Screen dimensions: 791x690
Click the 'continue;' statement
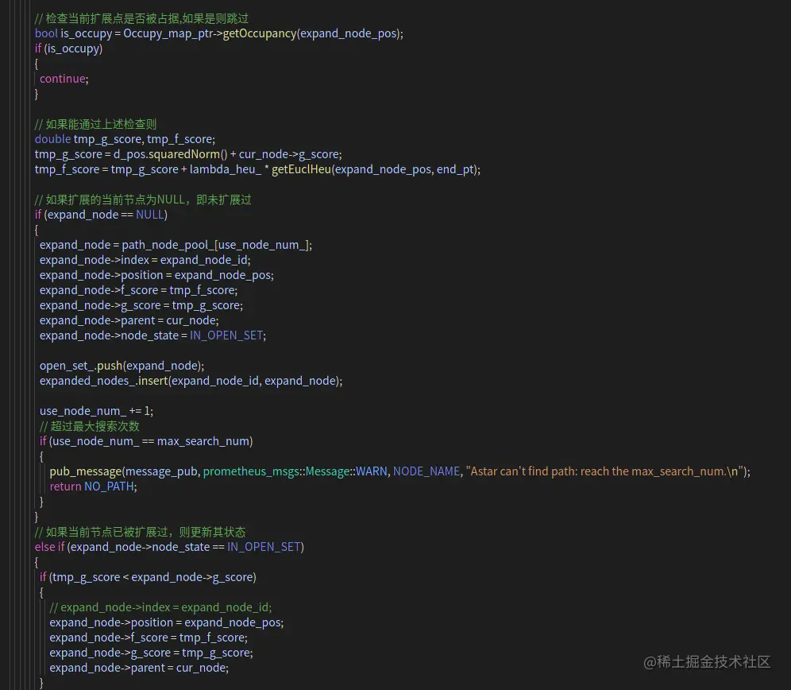tap(64, 79)
